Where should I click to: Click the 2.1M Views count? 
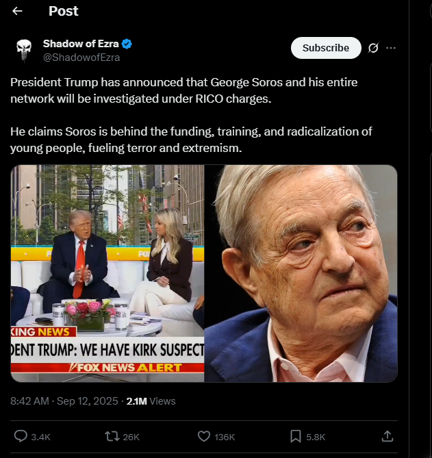pos(151,401)
